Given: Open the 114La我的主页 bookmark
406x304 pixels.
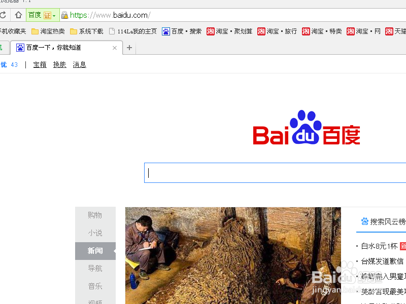Looking at the screenshot, I should click(x=133, y=31).
